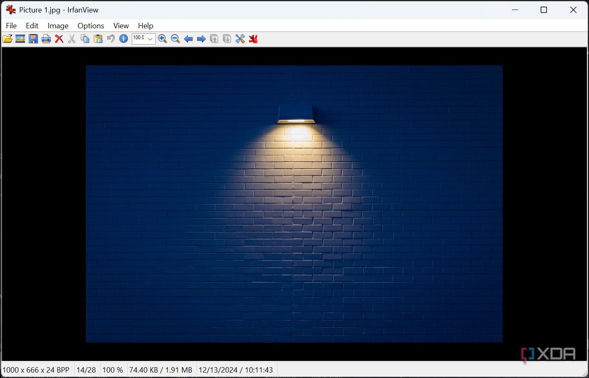The width and height of the screenshot is (589, 378).
Task: Open settings with the wrench and screwdriver icon
Action: coord(240,39)
